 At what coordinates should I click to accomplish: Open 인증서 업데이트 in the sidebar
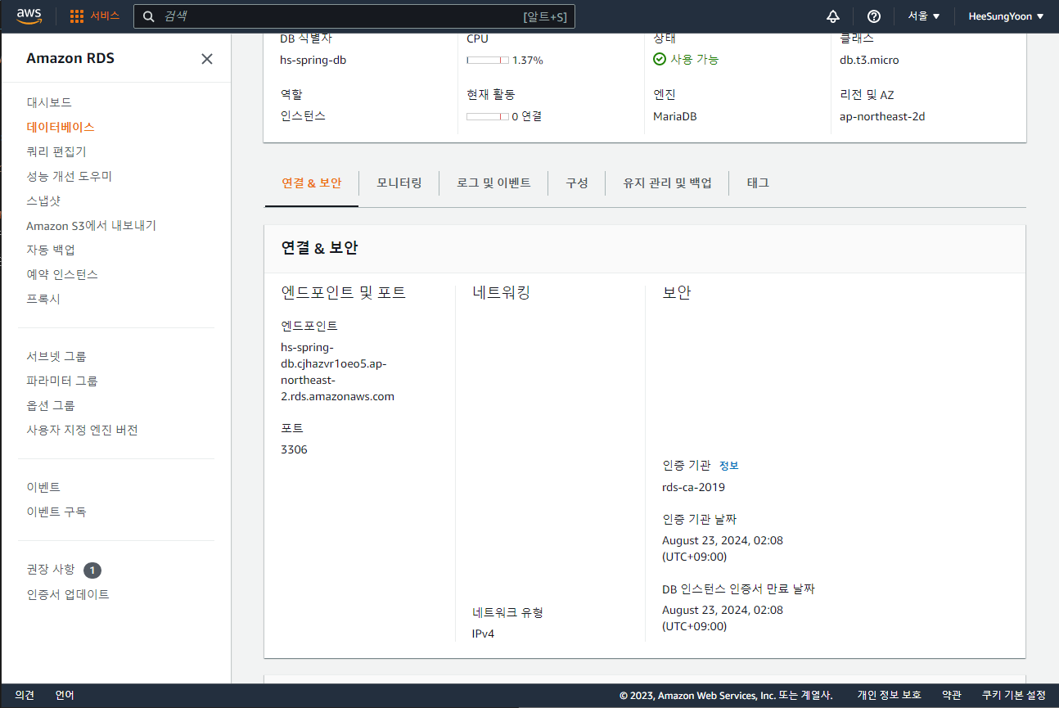(x=68, y=594)
